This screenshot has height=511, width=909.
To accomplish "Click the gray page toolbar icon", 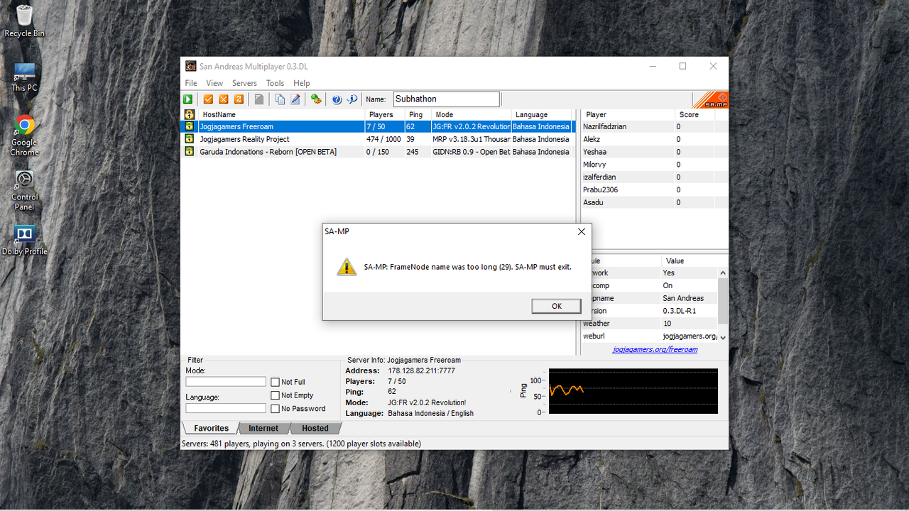I will click(x=259, y=99).
